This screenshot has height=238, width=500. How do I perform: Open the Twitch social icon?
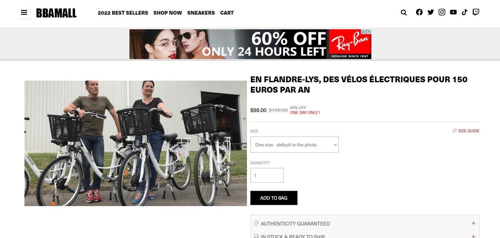[x=476, y=12]
